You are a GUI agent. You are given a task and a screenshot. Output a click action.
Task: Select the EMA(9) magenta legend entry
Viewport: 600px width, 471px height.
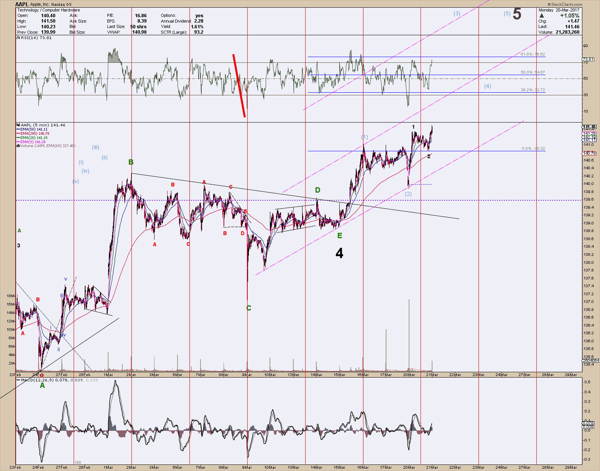point(33,142)
